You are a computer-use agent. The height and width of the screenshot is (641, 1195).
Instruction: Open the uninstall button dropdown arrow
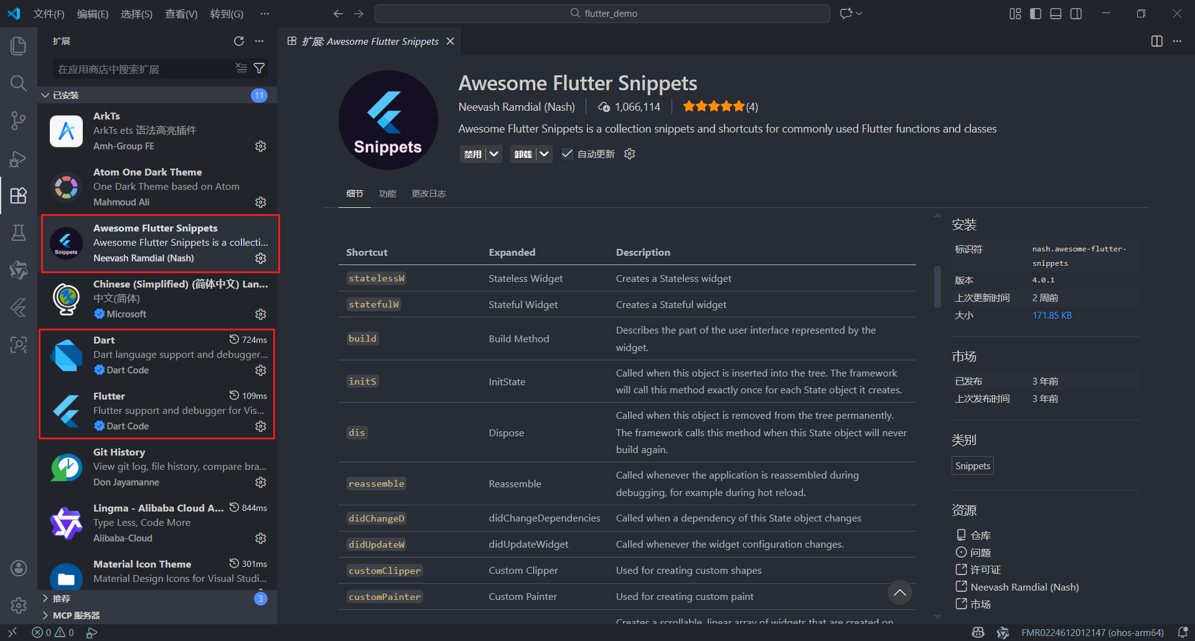coord(545,154)
